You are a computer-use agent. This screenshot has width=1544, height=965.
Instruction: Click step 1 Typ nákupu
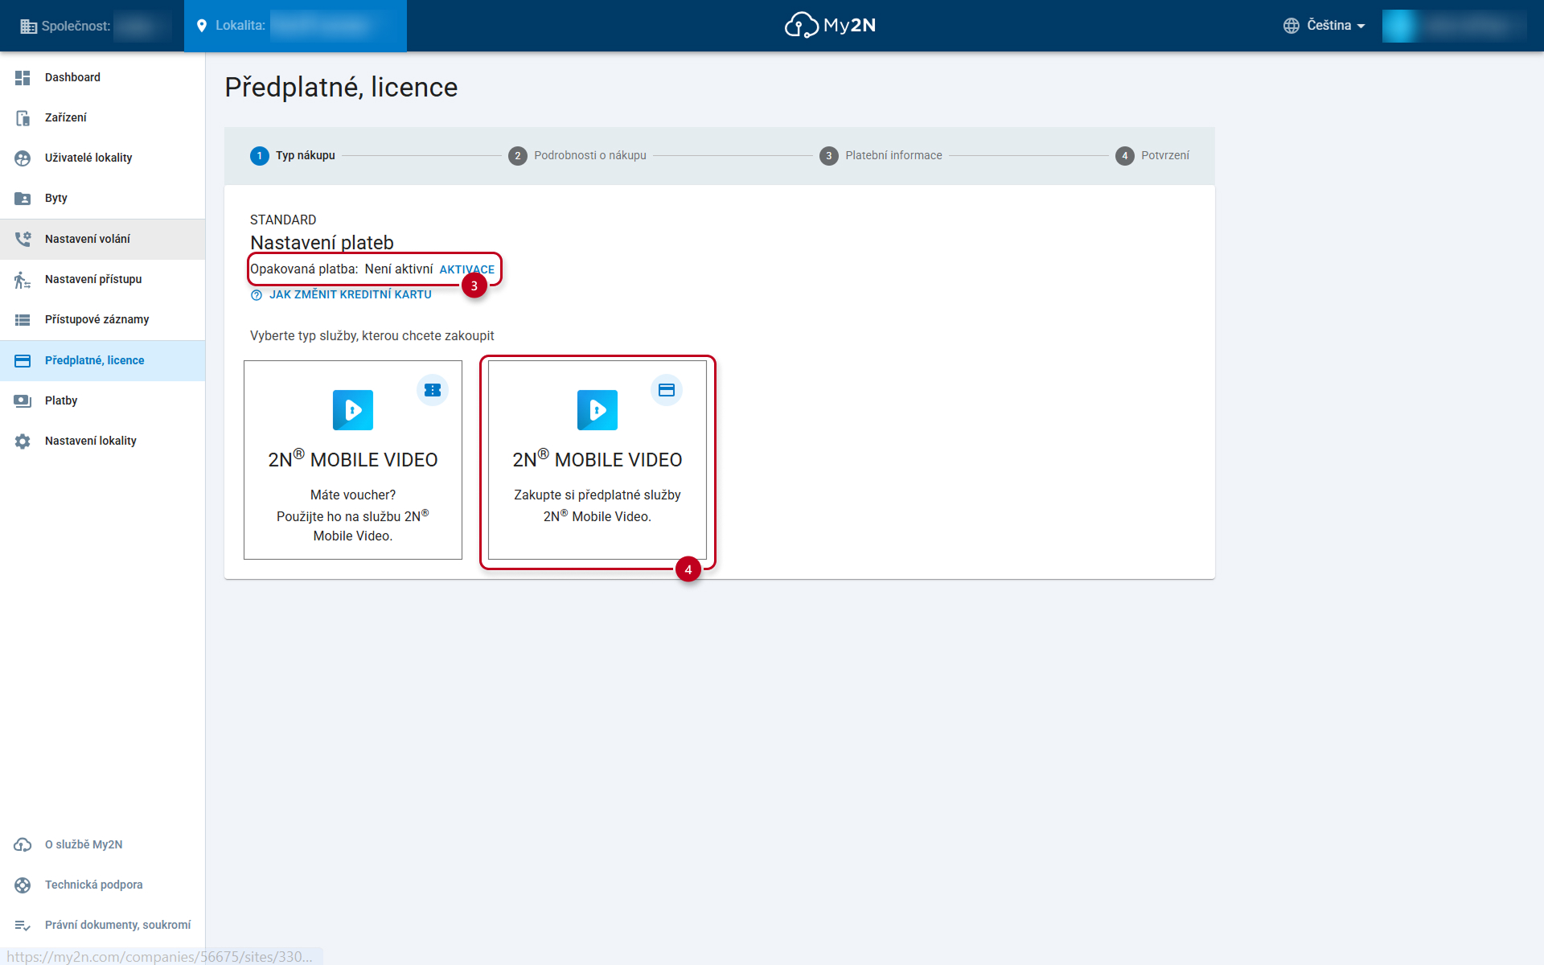(x=293, y=155)
